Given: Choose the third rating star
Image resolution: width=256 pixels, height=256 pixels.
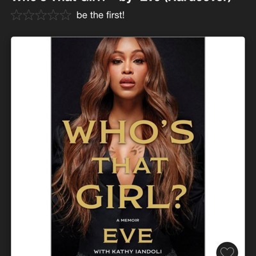Looking at the screenshot, I should point(41,15).
